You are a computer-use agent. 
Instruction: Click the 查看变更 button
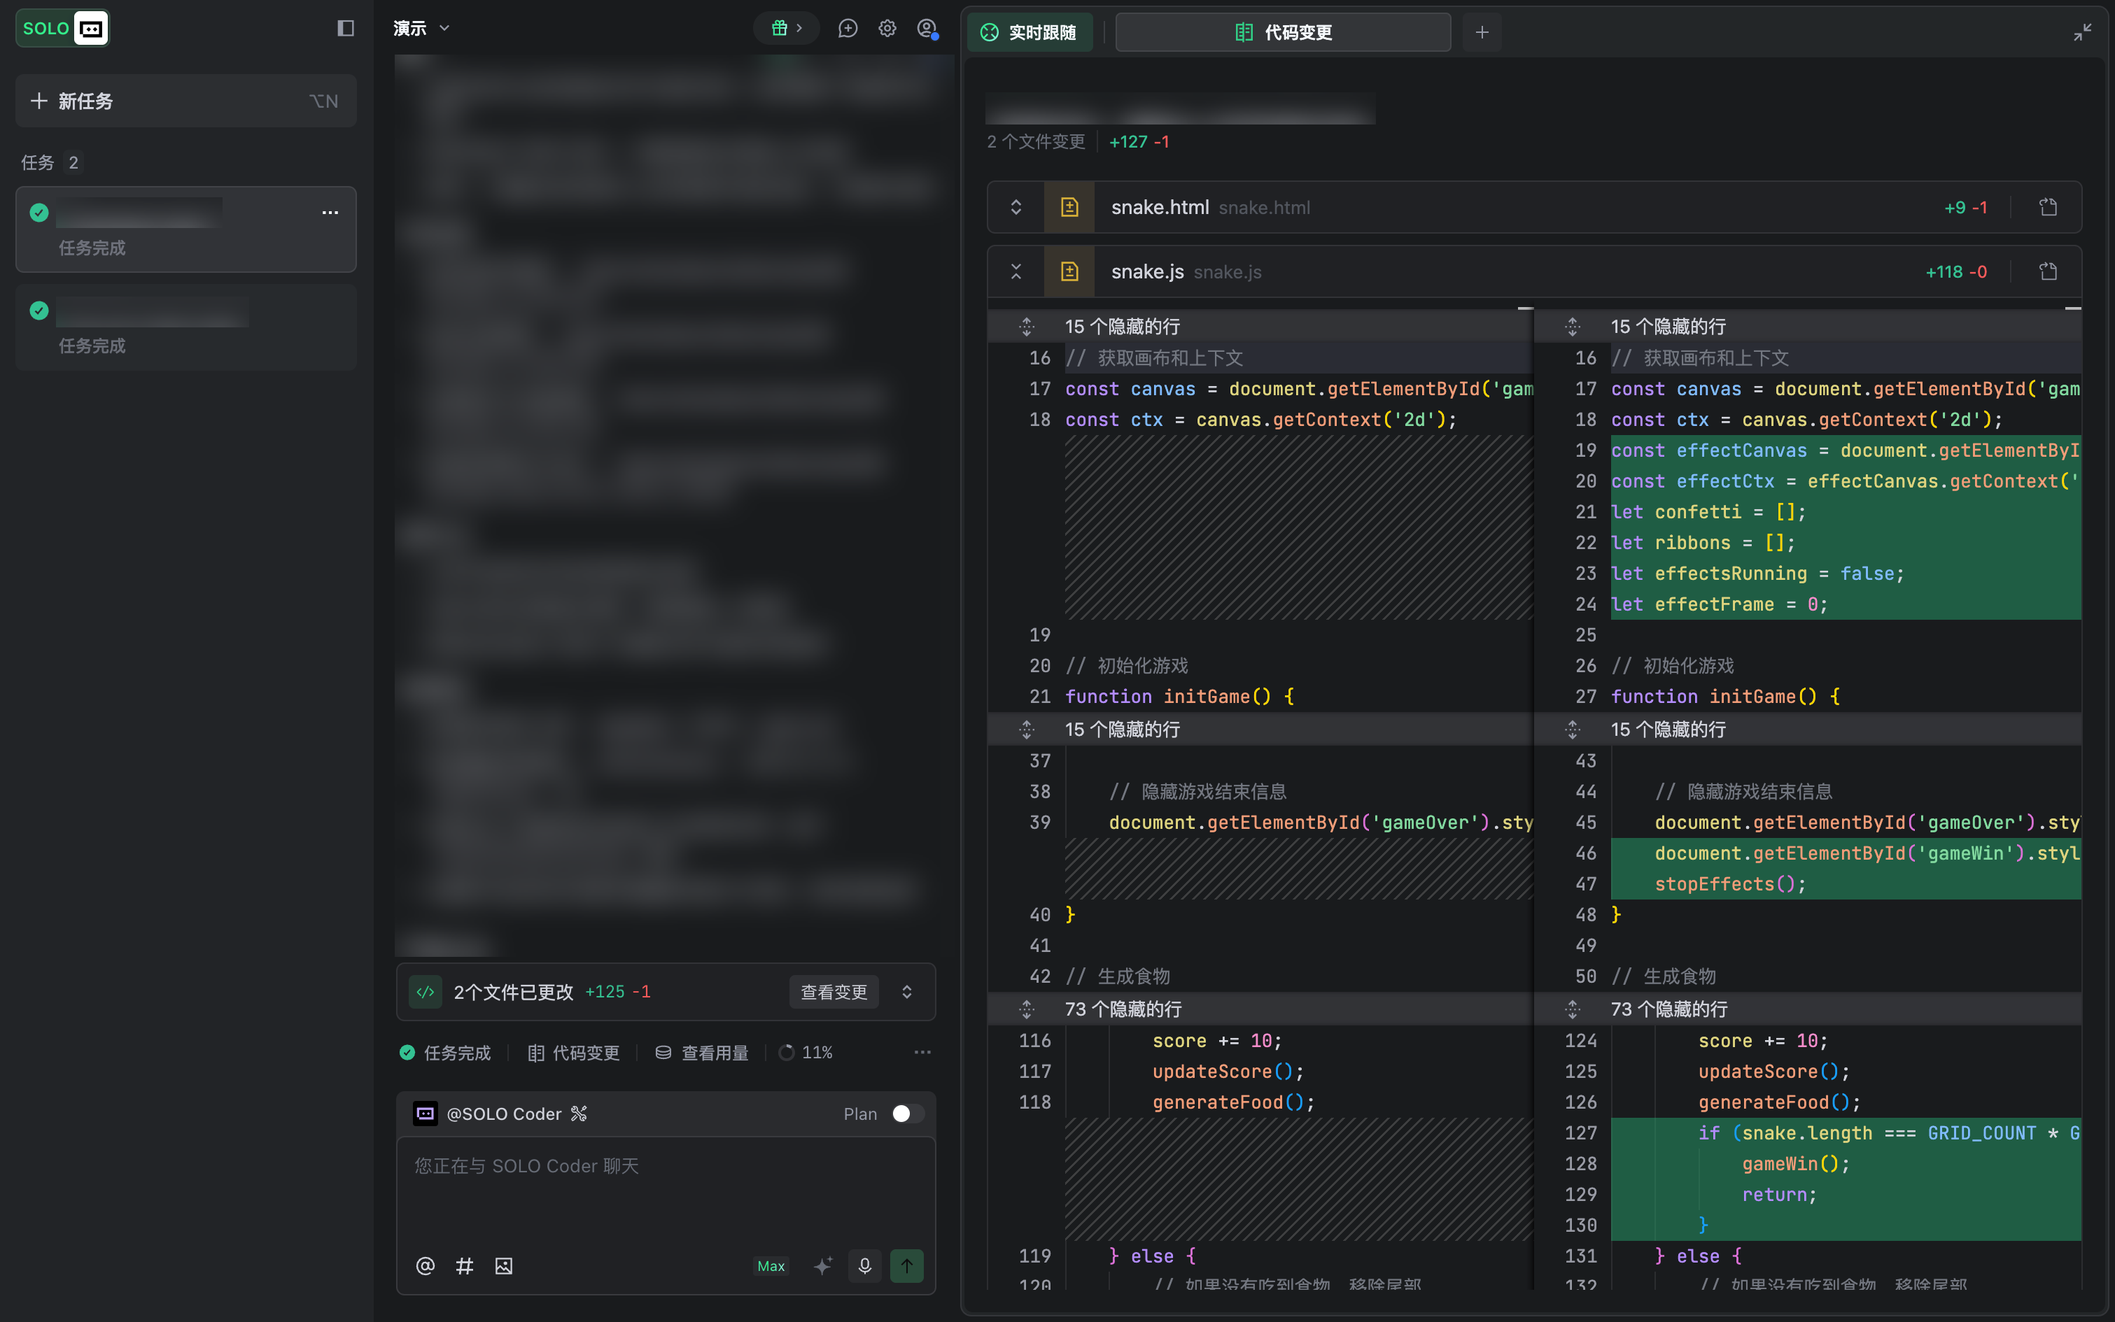pos(833,992)
